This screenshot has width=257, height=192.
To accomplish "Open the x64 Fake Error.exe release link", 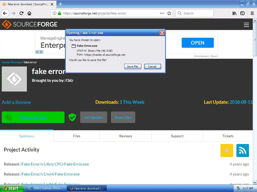I will 50,174.
